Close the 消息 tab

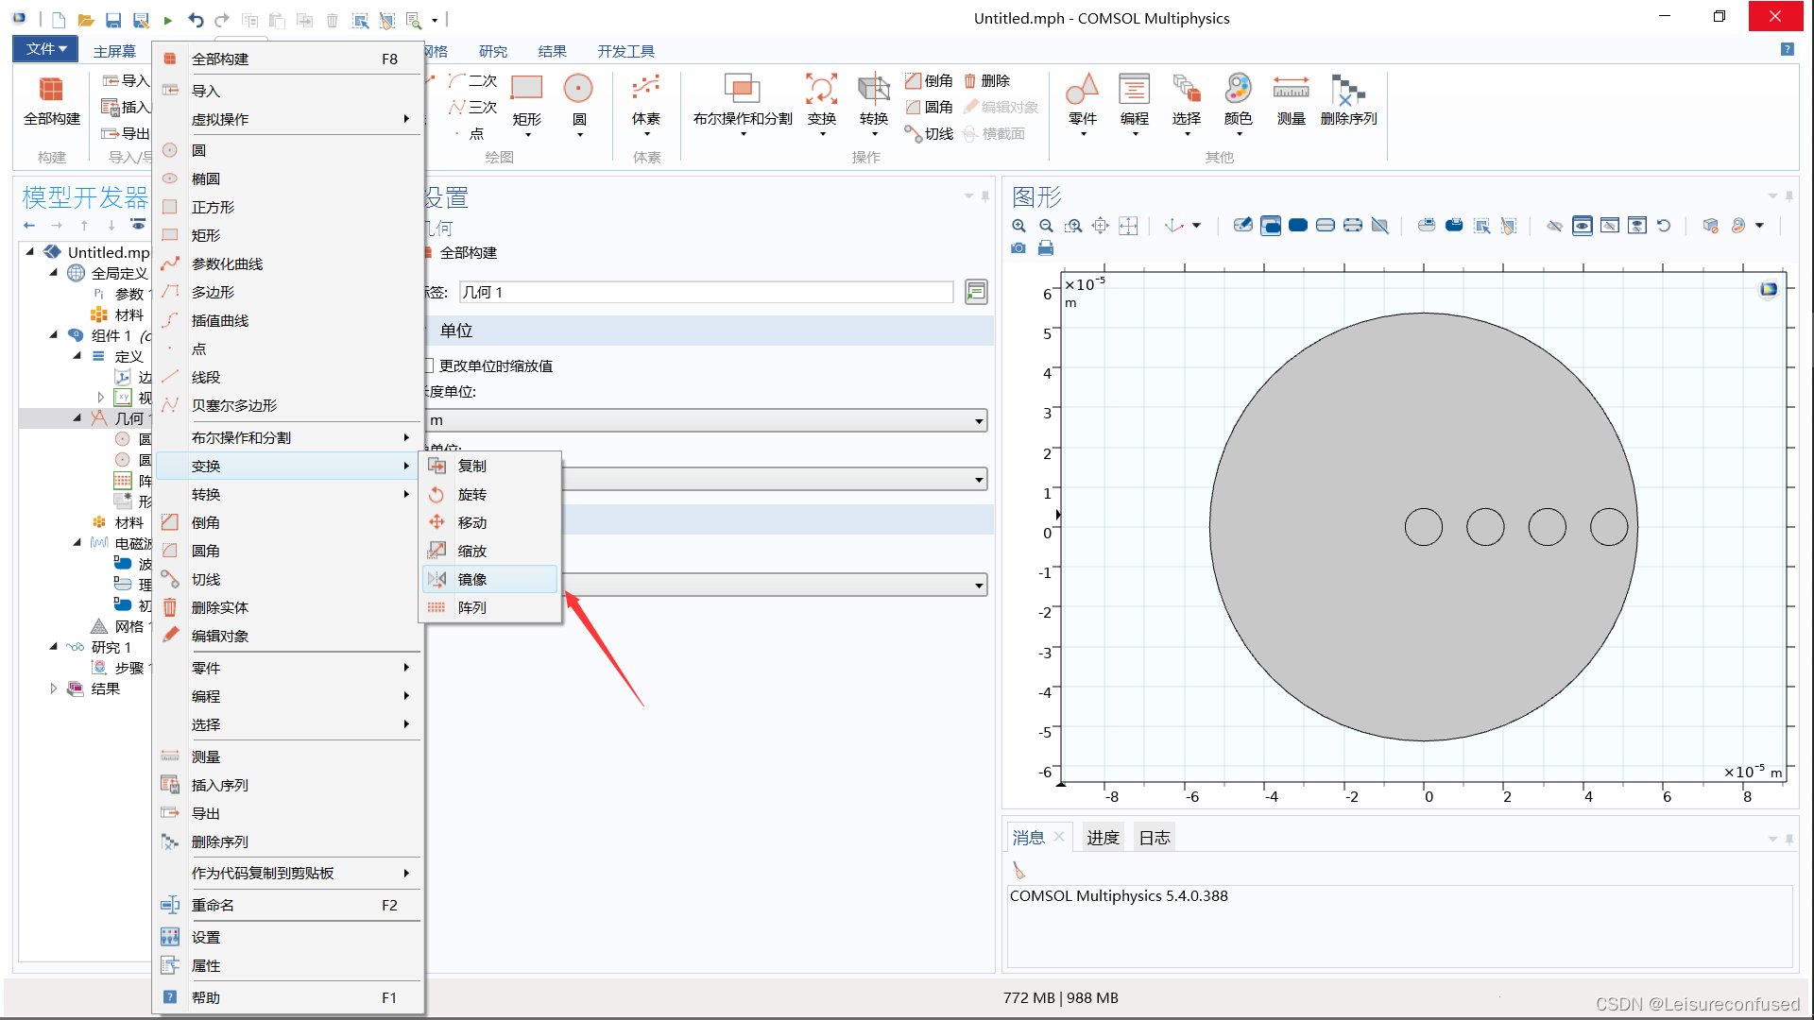point(1059,837)
